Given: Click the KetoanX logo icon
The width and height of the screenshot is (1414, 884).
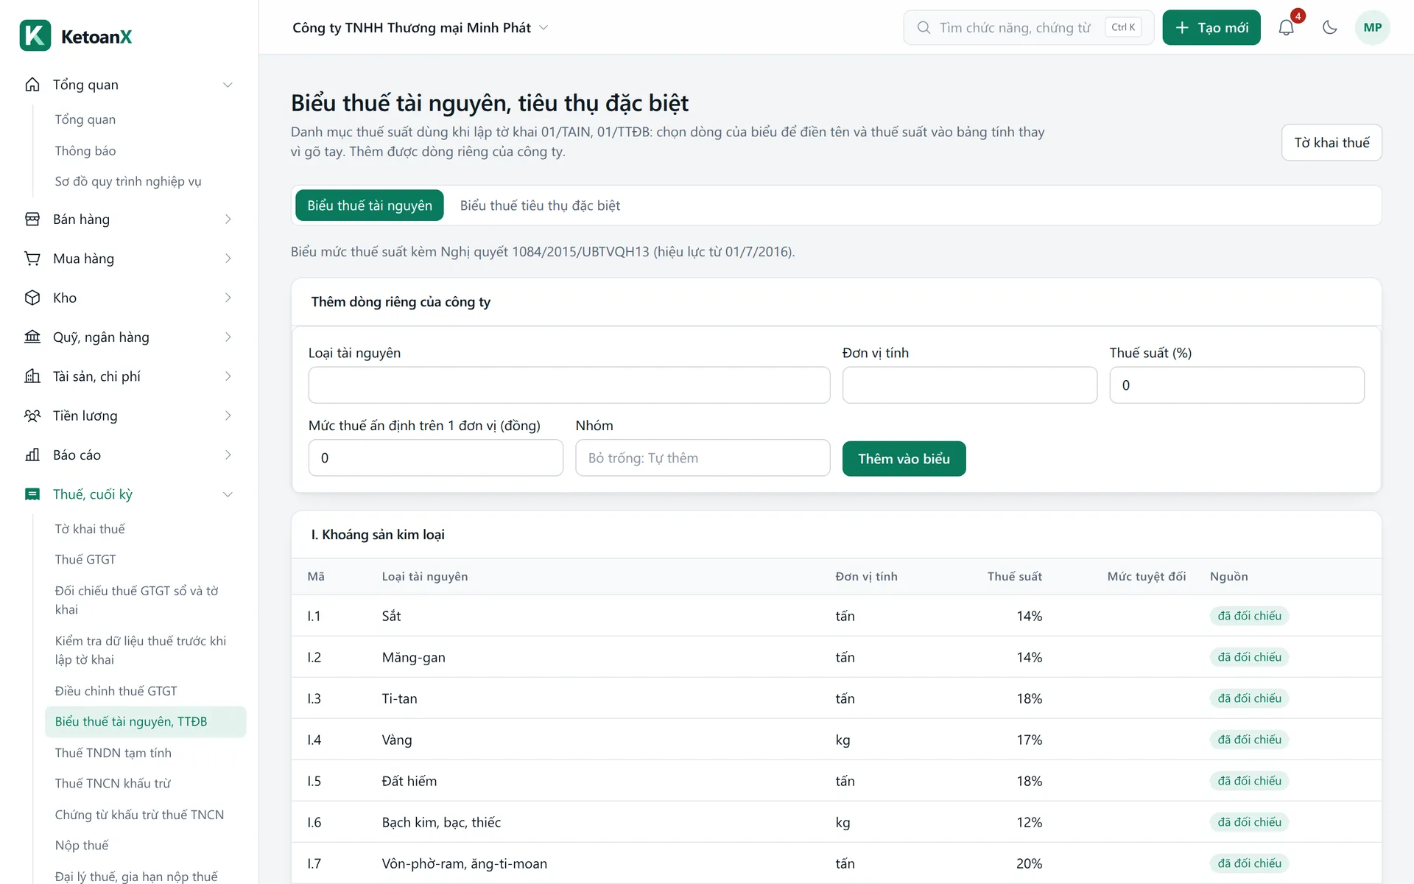Looking at the screenshot, I should 35,35.
